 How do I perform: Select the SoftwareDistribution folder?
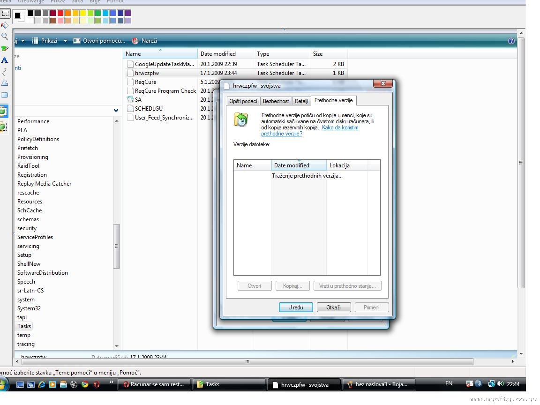[43, 273]
